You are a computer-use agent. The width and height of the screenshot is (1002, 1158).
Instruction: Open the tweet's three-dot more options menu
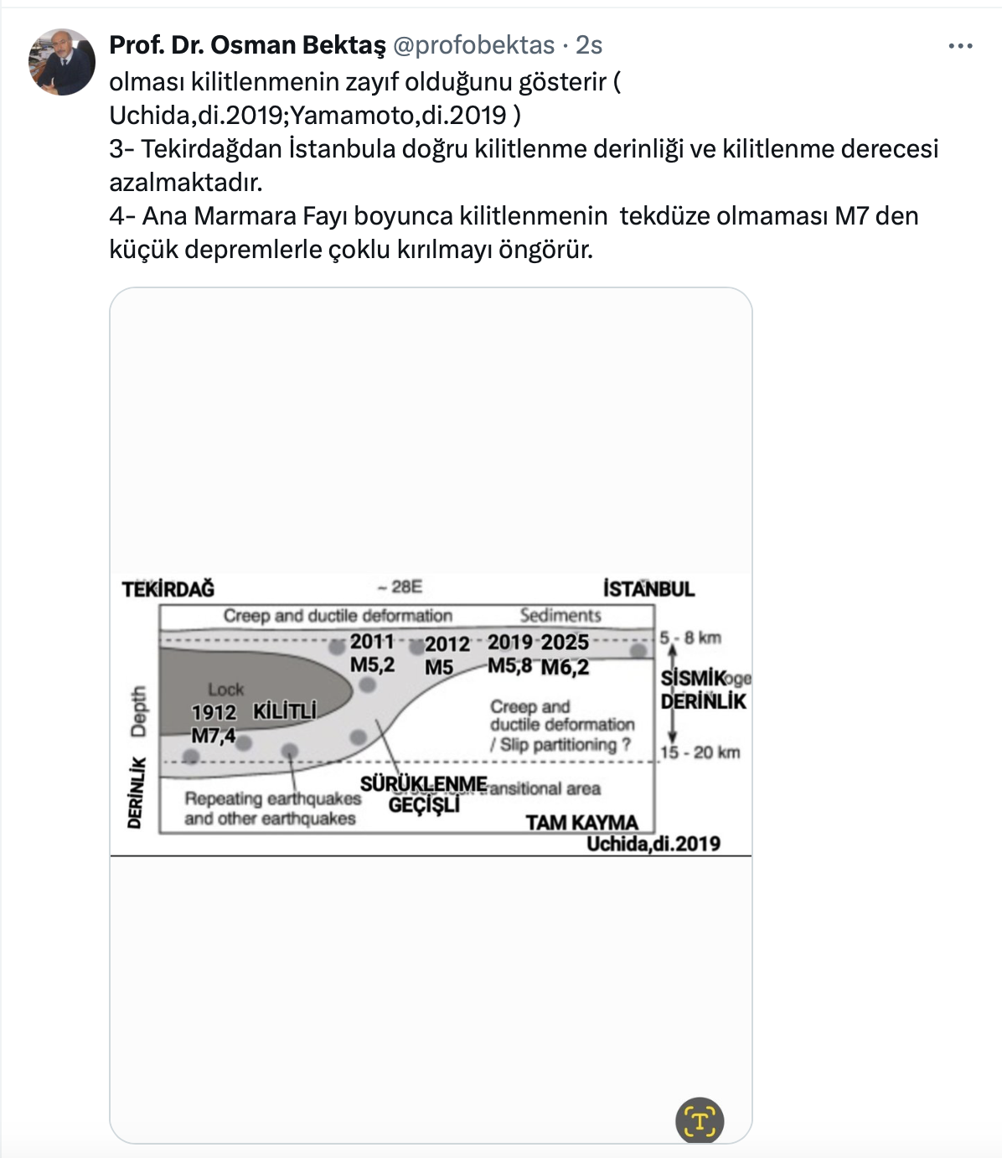coord(960,46)
